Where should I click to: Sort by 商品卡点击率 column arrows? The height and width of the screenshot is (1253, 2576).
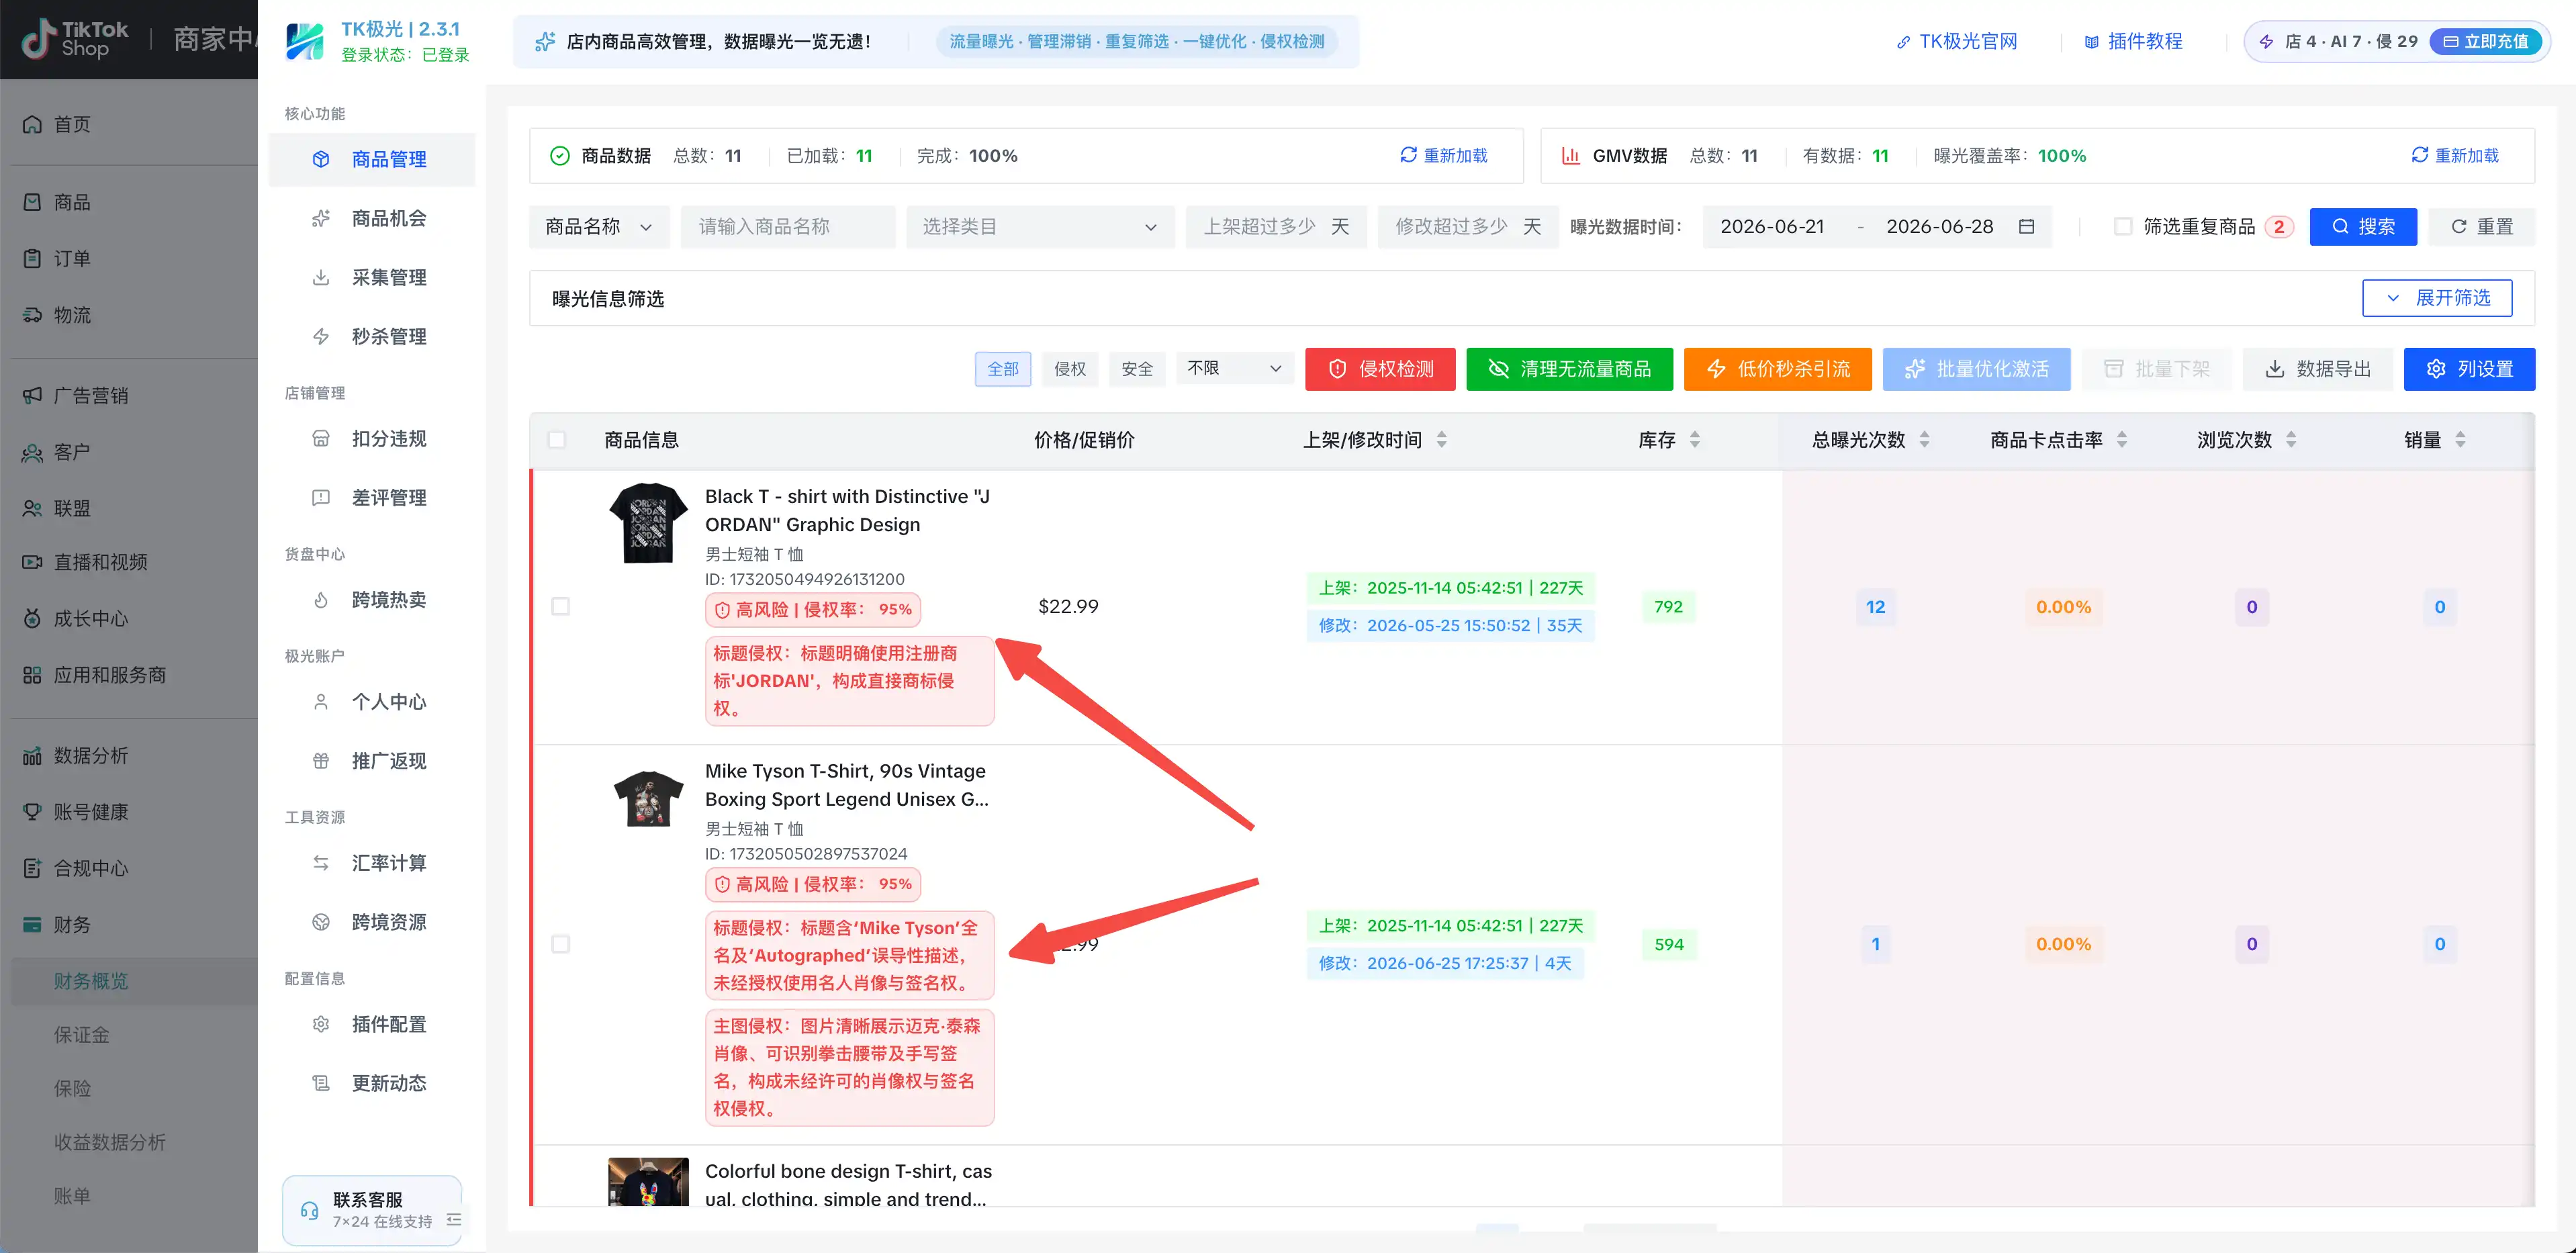tap(2121, 440)
